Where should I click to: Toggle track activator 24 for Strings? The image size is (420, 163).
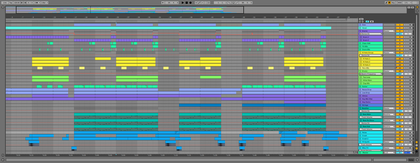point(400,105)
